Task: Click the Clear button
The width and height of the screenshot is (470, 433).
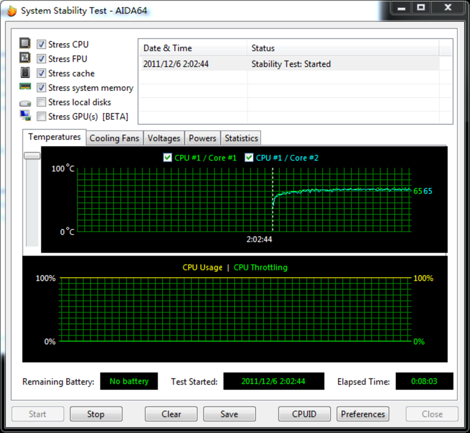Action: [171, 414]
